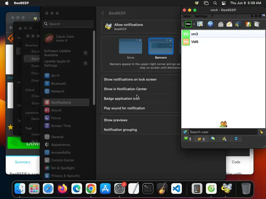This screenshot has width=266, height=199.
Task: Open Terminal from the Dock
Action: pos(148,189)
